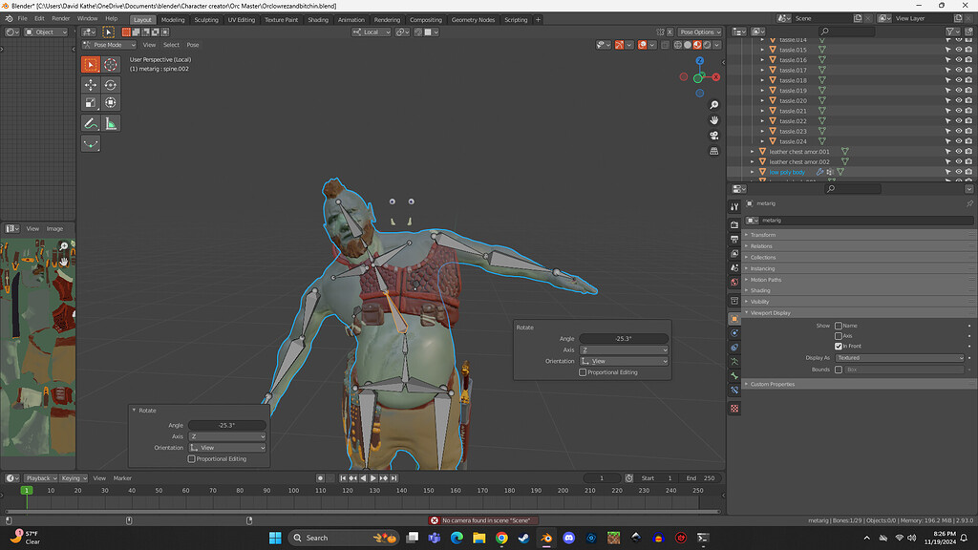Expand the leather chest amor.001 outliner item

click(752, 152)
